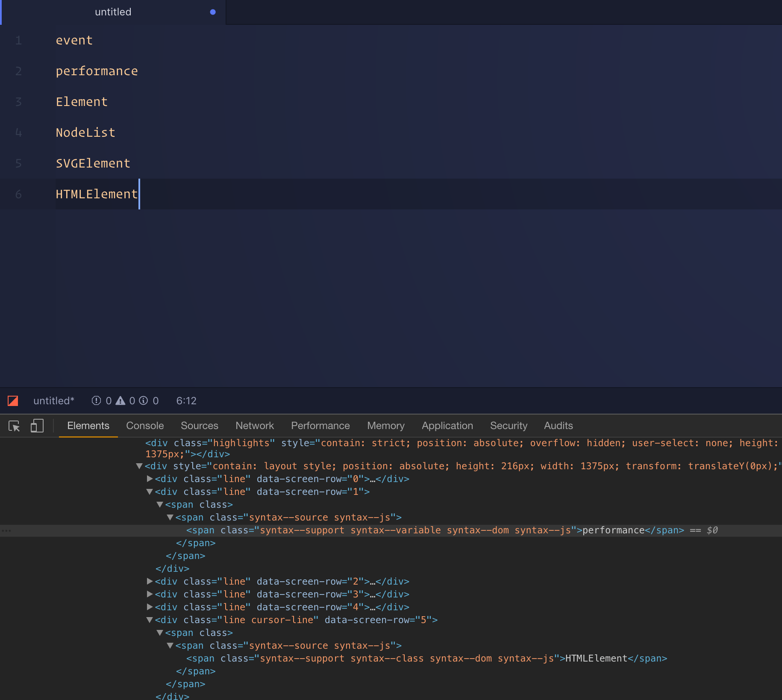Open the Performance tab in DevTools
782x700 pixels.
pyautogui.click(x=320, y=426)
